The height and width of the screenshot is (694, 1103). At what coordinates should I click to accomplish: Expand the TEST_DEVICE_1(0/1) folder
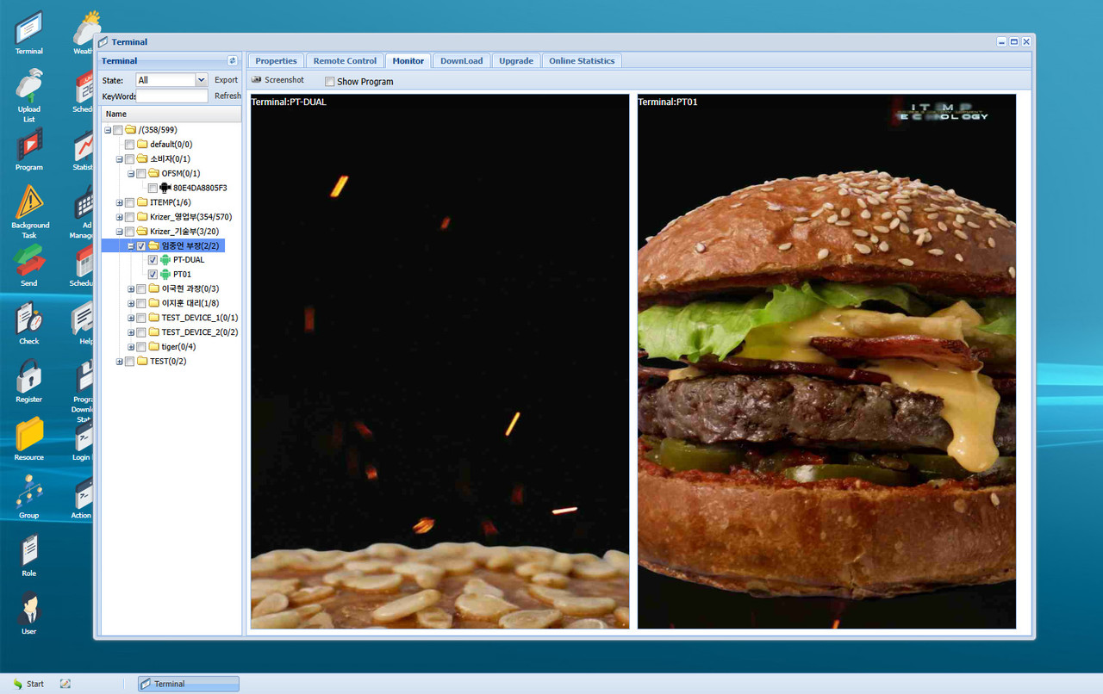[131, 318]
